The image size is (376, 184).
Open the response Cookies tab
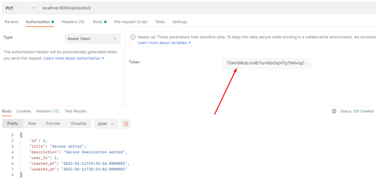(24, 111)
